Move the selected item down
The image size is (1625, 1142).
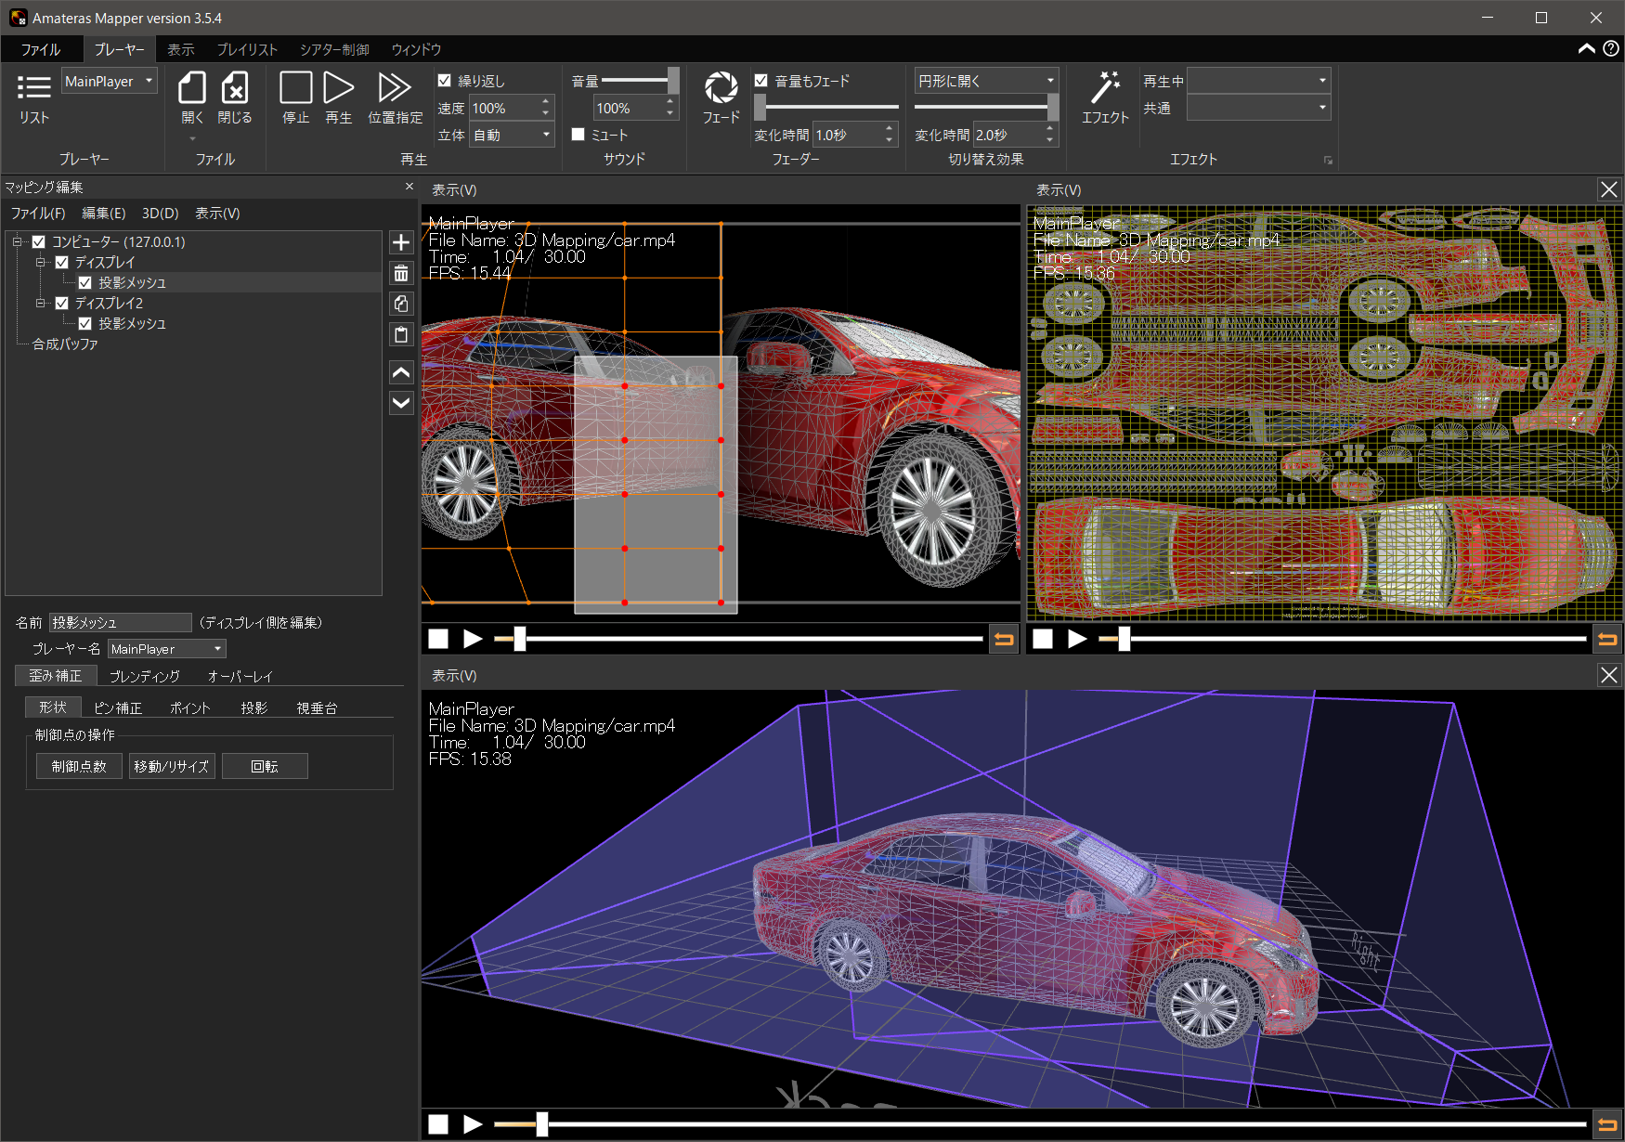pyautogui.click(x=401, y=402)
